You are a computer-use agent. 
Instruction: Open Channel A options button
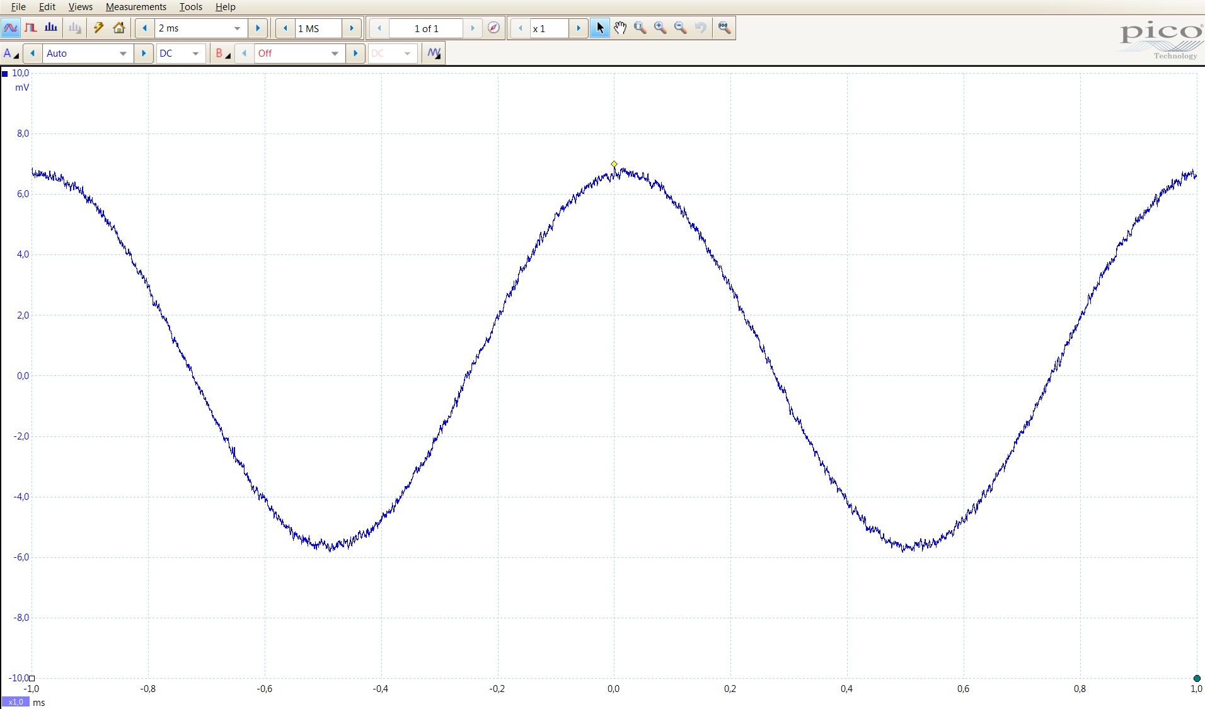pos(11,54)
